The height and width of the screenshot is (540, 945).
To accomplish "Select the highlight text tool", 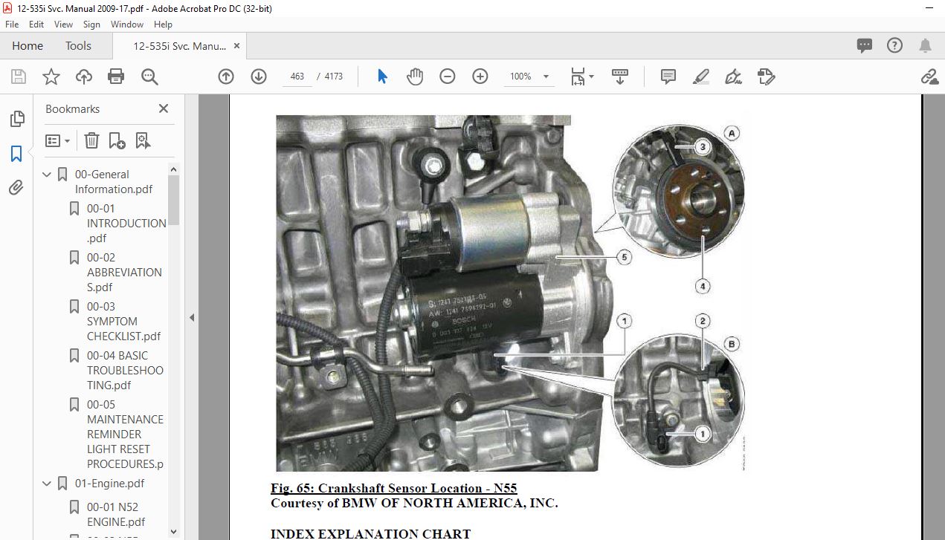I will pos(700,77).
